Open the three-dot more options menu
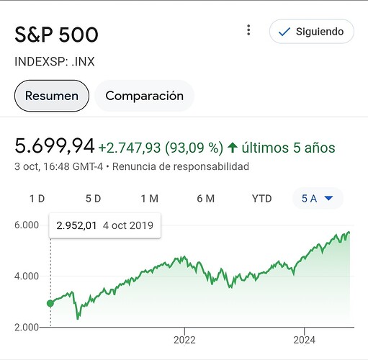Image resolution: width=368 pixels, height=360 pixels. [x=248, y=30]
